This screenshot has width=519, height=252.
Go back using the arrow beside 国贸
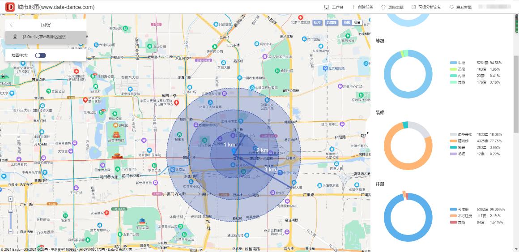pyautogui.click(x=11, y=25)
